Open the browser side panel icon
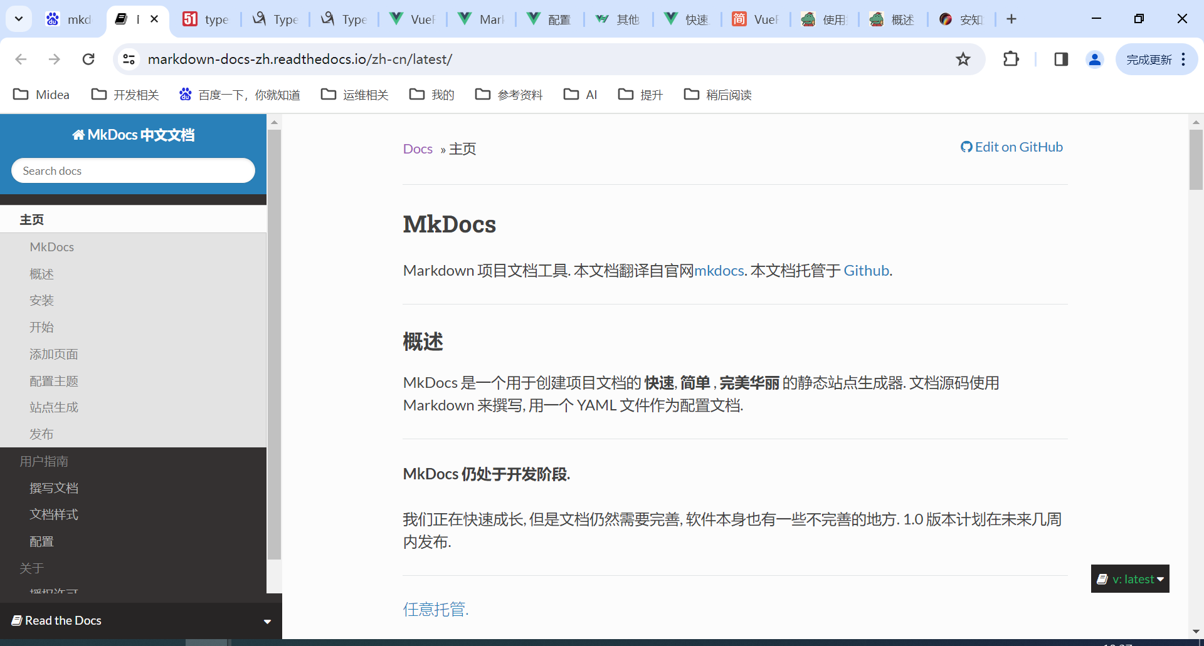 (1061, 59)
